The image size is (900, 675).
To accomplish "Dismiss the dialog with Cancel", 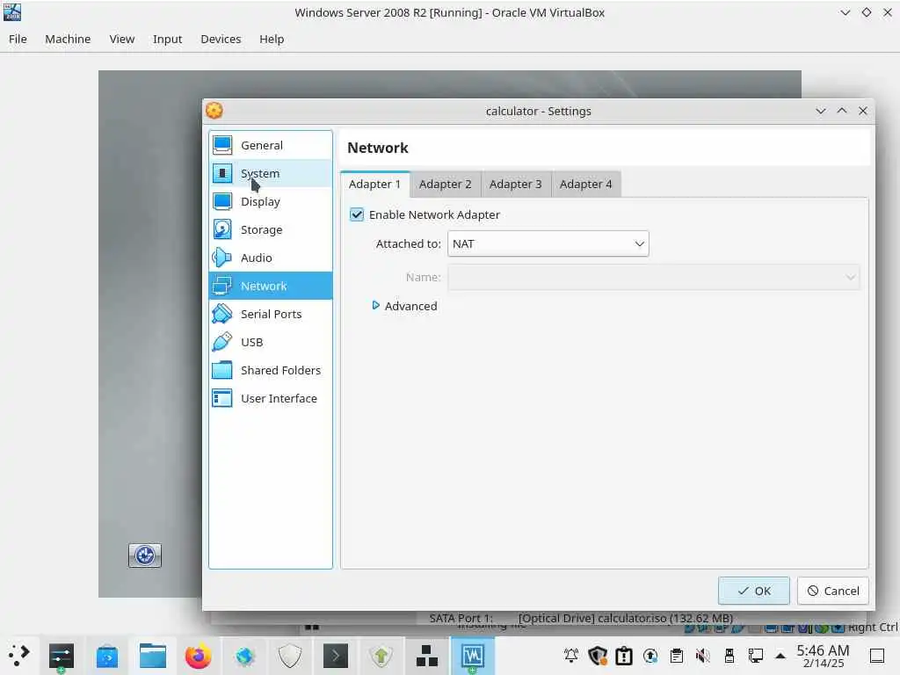I will coord(833,591).
